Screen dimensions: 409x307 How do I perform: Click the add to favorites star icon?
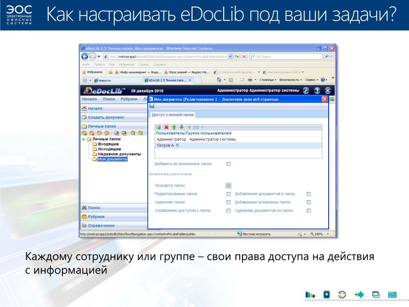(x=111, y=72)
